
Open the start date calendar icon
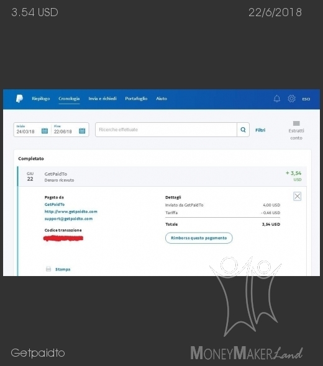[x=45, y=131]
